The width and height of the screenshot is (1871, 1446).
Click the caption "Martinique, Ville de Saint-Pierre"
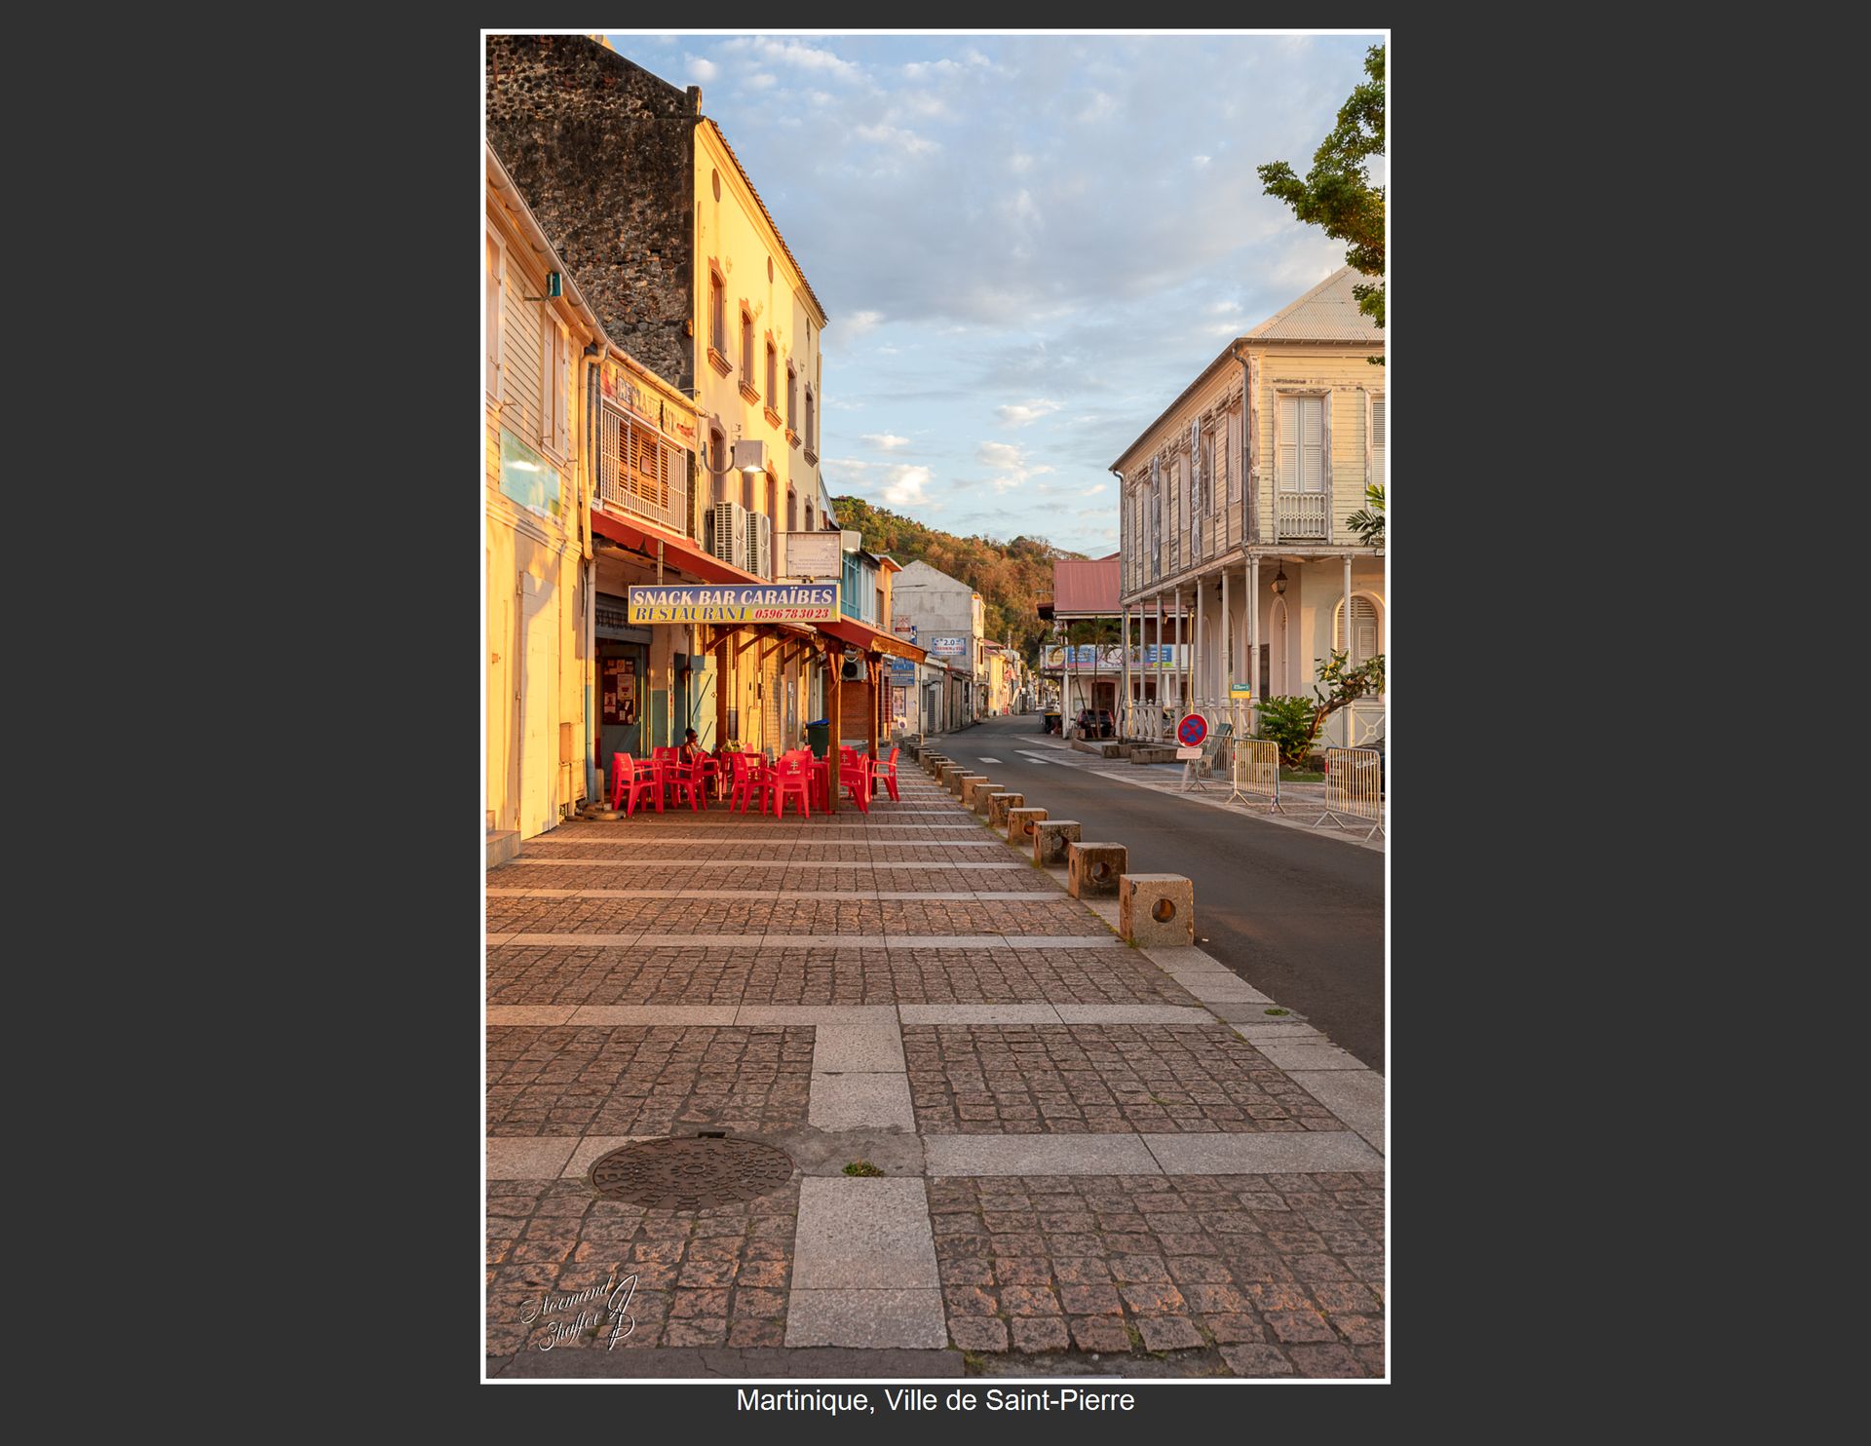tap(935, 1400)
